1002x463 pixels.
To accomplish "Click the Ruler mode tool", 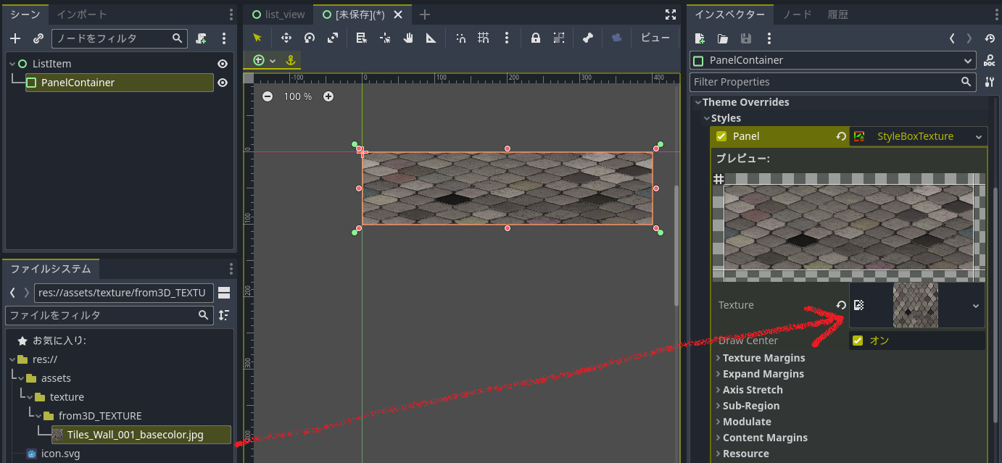I will tap(431, 38).
